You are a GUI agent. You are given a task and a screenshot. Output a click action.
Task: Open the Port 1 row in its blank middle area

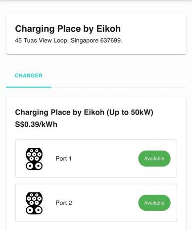(x=105, y=159)
